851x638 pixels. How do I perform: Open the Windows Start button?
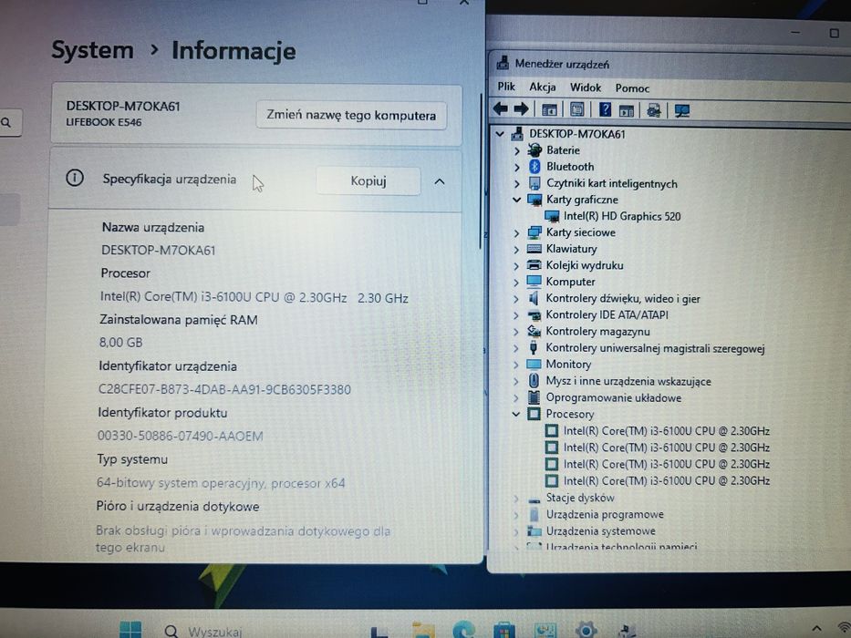130,630
